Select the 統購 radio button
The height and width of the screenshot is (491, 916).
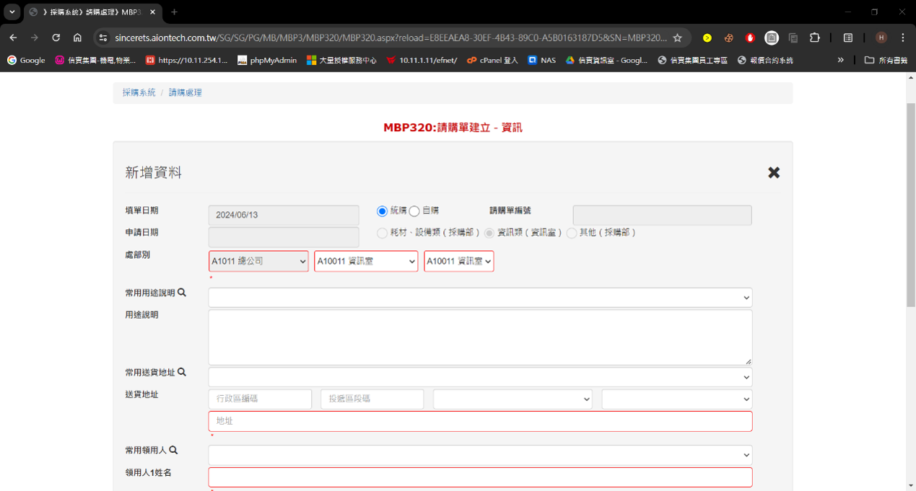tap(382, 211)
